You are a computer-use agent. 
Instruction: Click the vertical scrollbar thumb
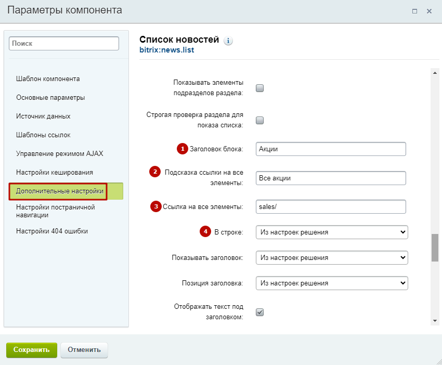click(435, 247)
